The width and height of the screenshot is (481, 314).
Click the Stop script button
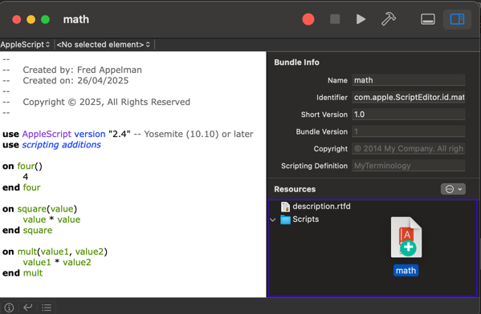[335, 19]
